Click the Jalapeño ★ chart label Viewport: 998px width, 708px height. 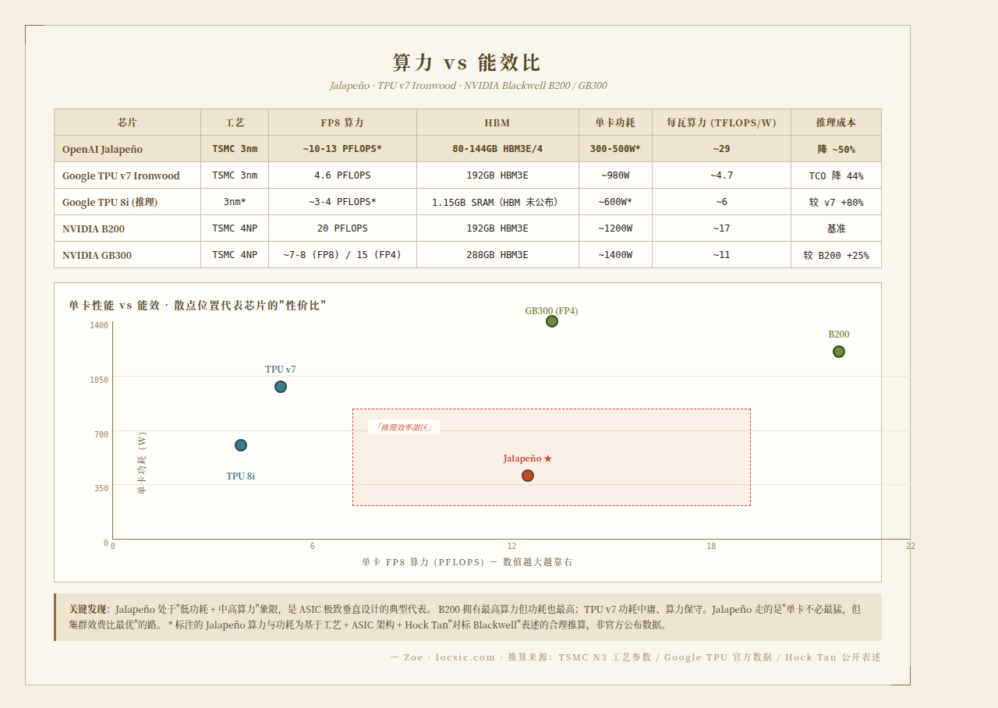pos(528,458)
